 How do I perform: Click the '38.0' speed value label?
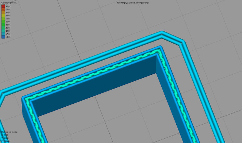pyautogui.click(x=8, y=25)
